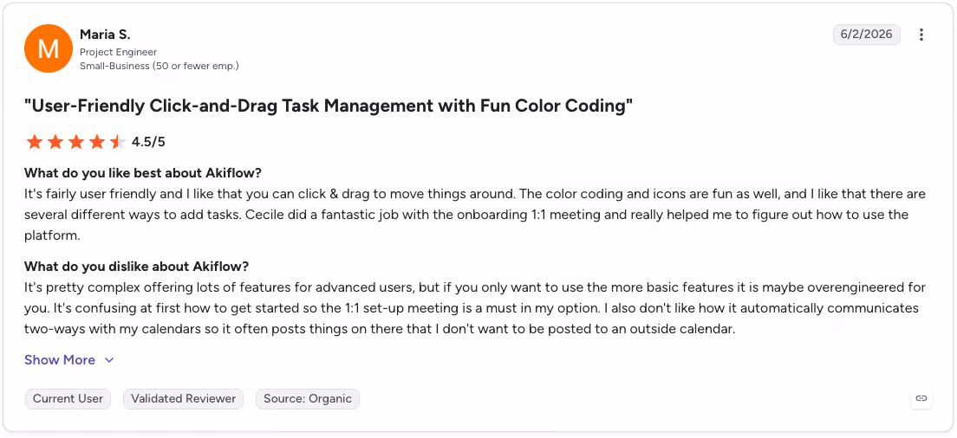This screenshot has height=438, width=957.
Task: Click the 6/2/2026 date badge
Action: [867, 35]
